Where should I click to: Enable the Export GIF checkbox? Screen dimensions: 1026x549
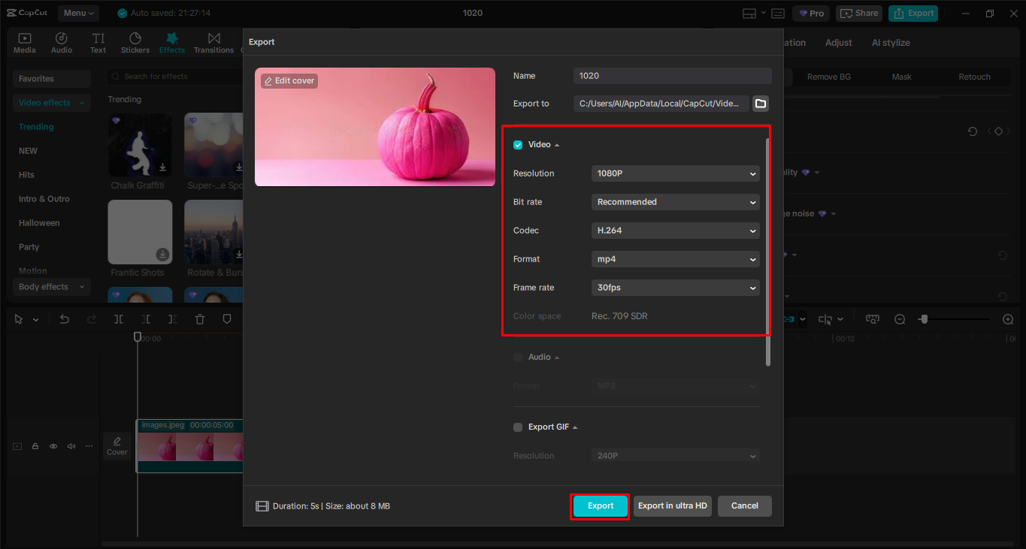point(517,427)
